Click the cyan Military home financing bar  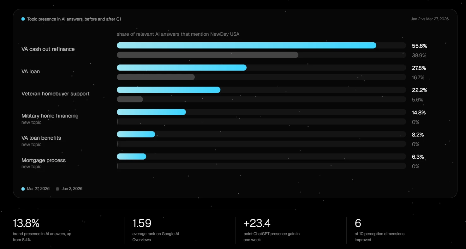point(151,112)
